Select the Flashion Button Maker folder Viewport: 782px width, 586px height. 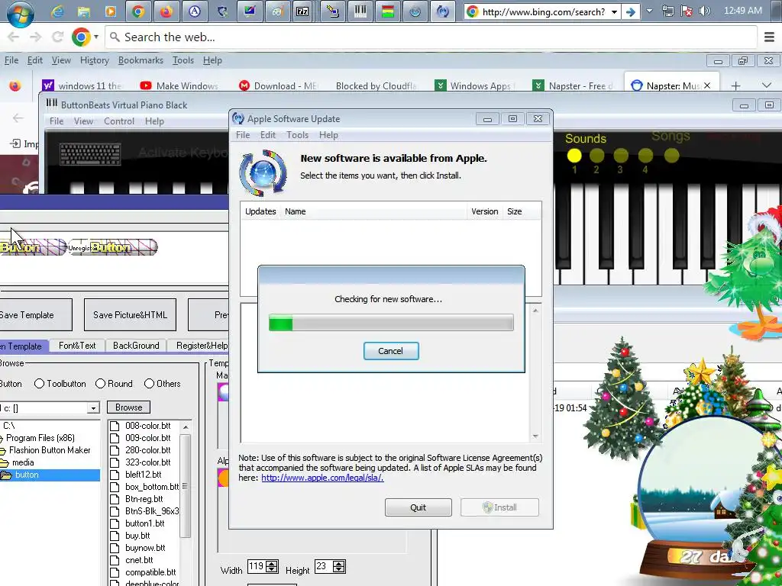pyautogui.click(x=50, y=450)
